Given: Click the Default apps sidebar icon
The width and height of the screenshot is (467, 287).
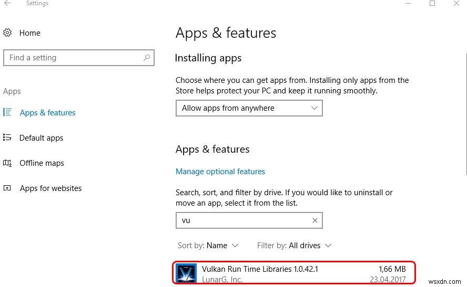Looking at the screenshot, I should coord(7,138).
